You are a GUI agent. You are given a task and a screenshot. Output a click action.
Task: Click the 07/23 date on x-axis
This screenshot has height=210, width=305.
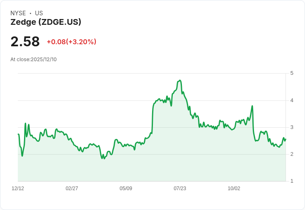tap(180, 188)
